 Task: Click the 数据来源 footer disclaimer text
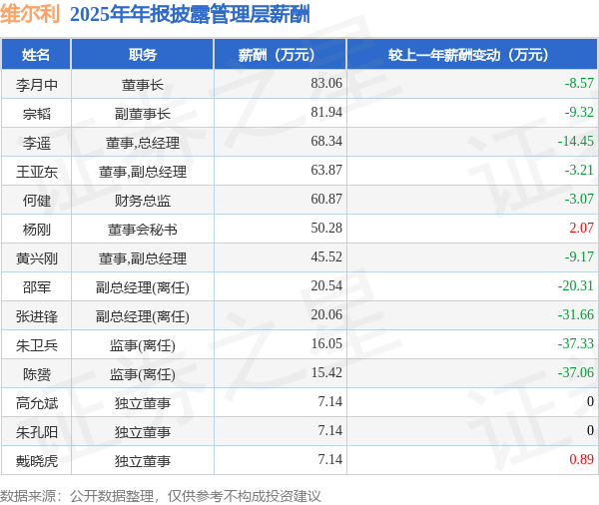click(161, 496)
